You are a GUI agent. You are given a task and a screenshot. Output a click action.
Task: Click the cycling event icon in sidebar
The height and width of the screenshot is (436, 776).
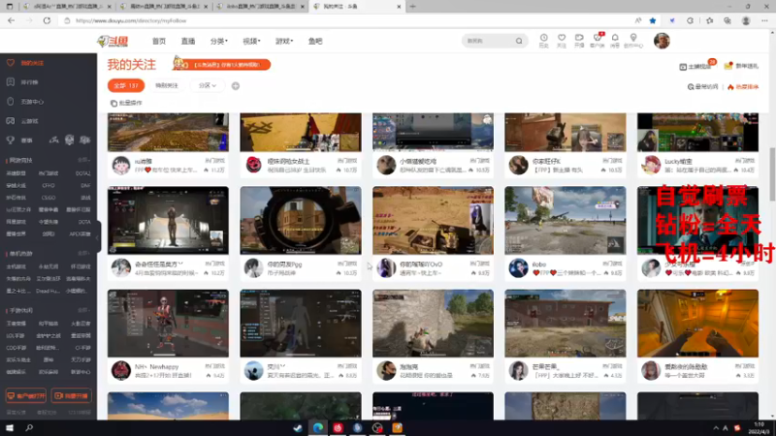(54, 140)
